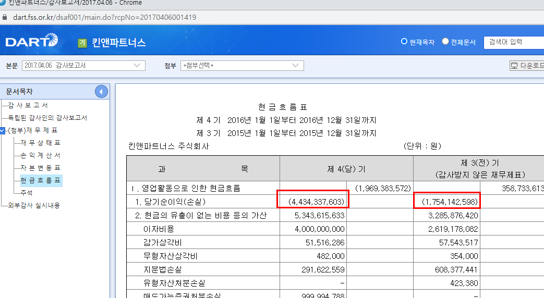Select (첨부)재무제표 tree node
Viewport: 544px width, 298px height.
coord(33,131)
